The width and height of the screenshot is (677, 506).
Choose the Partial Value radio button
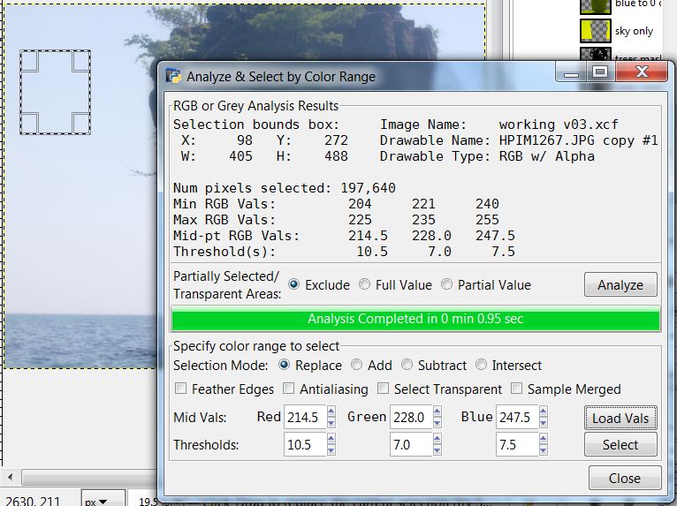pos(447,284)
